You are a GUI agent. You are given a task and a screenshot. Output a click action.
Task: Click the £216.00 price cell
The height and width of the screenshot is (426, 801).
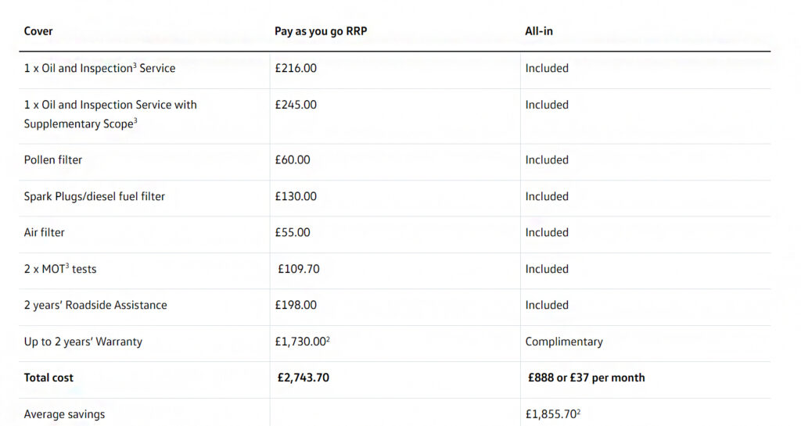pyautogui.click(x=296, y=68)
